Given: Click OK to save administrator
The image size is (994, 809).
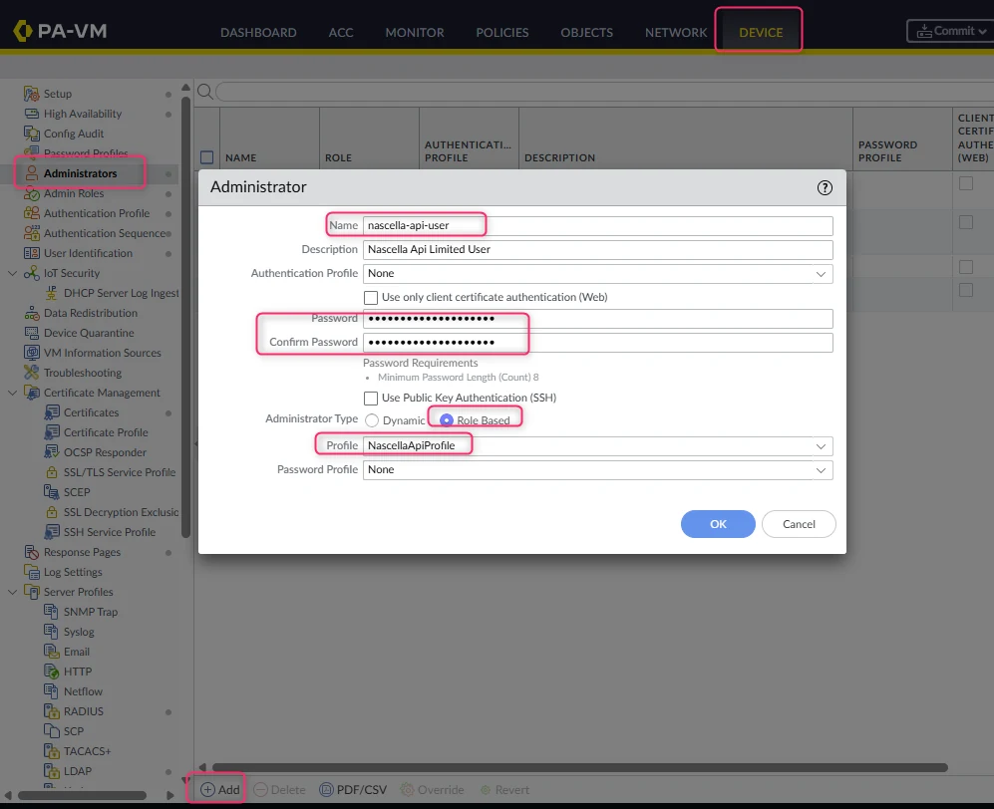Looking at the screenshot, I should [718, 524].
